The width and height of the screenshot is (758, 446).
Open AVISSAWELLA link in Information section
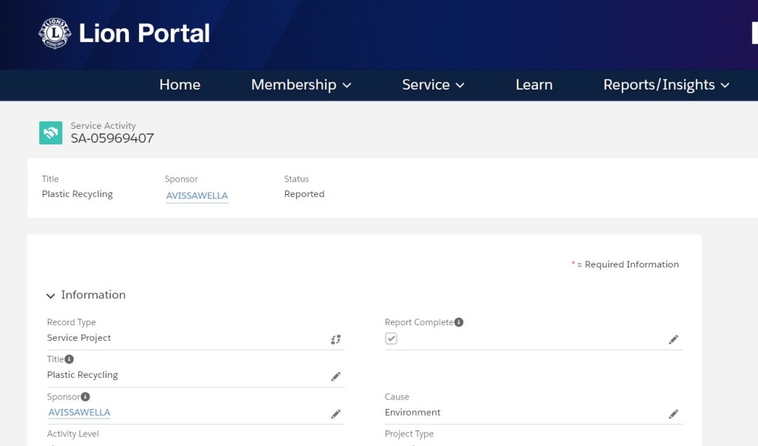[79, 412]
